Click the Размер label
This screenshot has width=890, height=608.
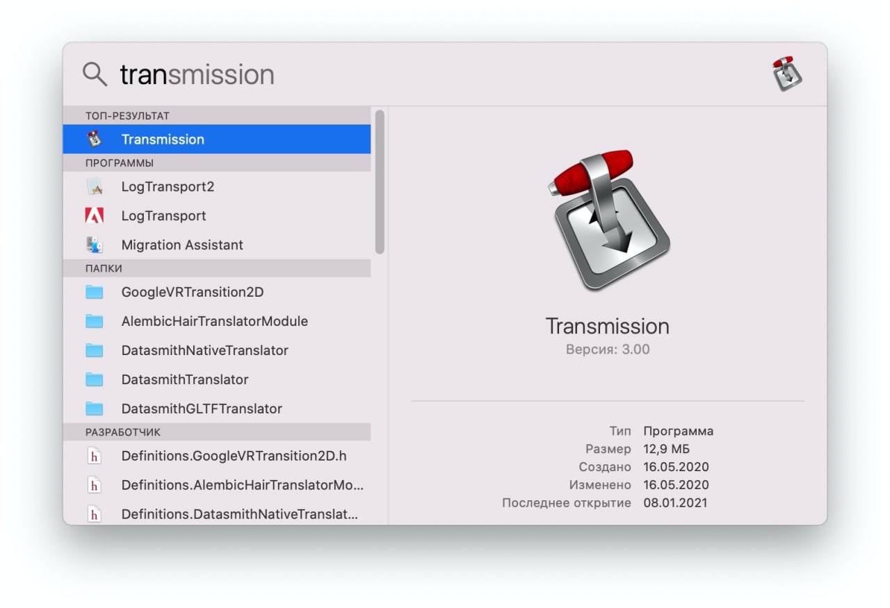608,449
